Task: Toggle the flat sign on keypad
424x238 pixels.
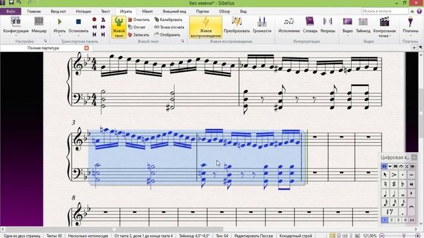Action: coord(403,184)
